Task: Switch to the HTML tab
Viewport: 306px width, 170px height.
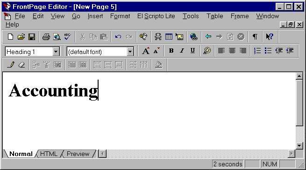Action: pos(49,154)
